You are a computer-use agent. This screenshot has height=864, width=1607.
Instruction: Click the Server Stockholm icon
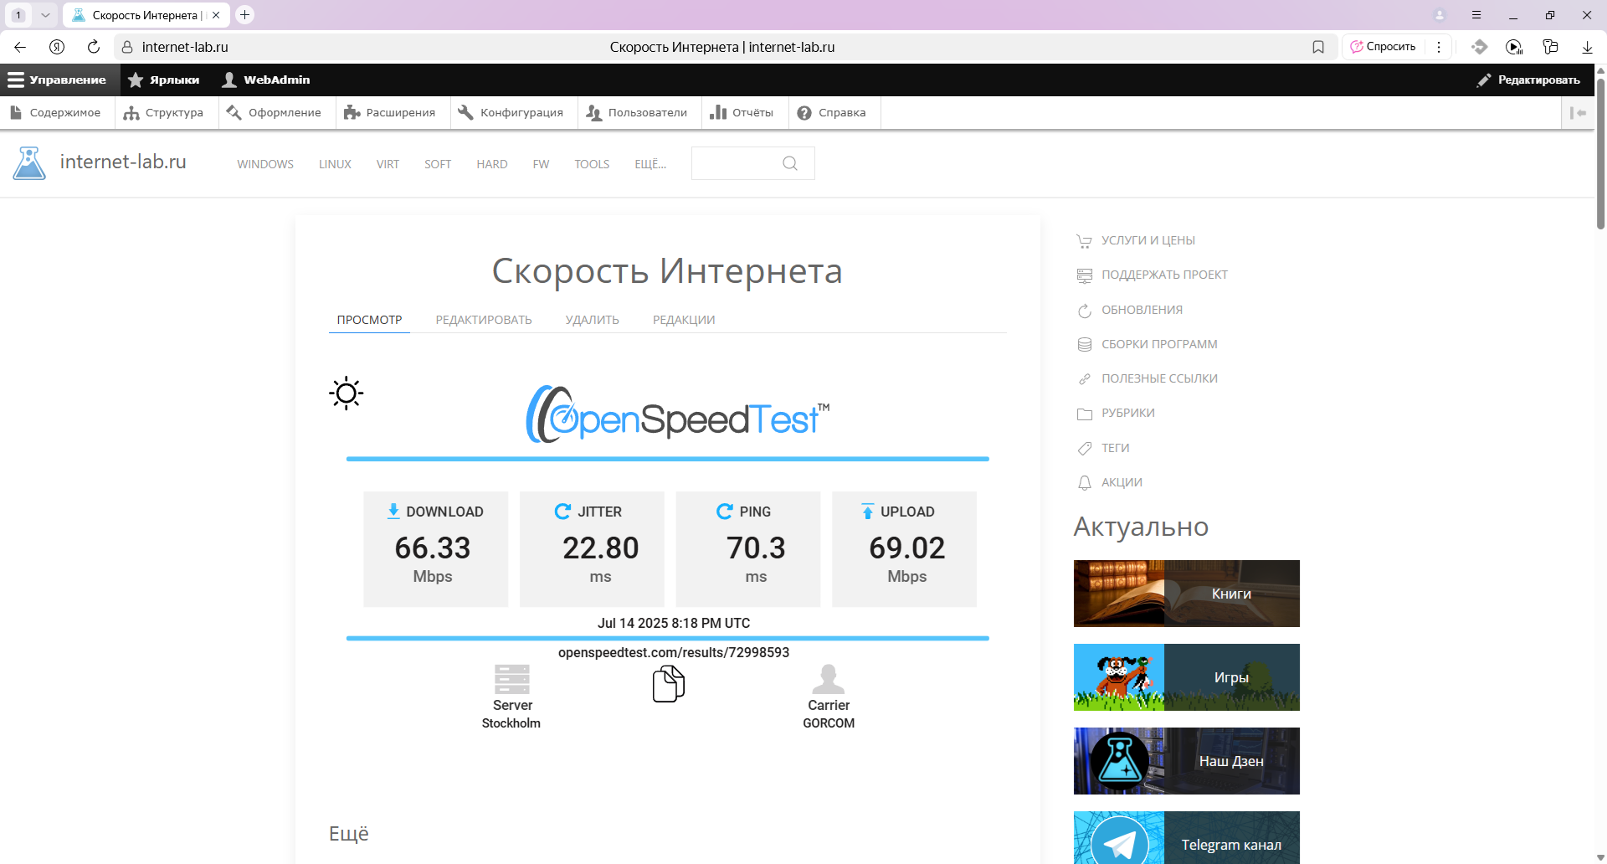511,679
